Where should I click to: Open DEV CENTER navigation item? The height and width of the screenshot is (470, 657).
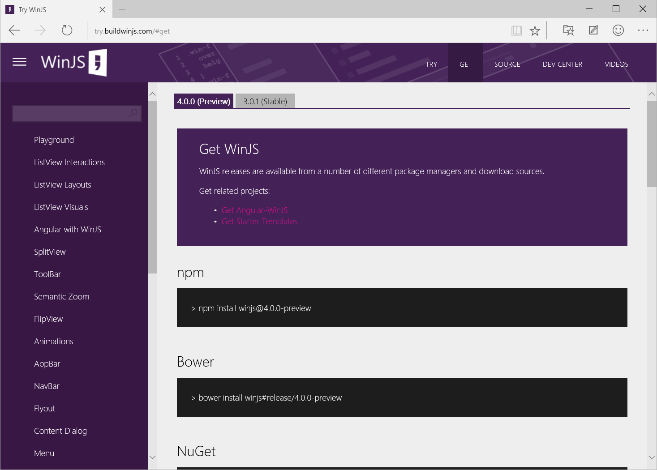pos(563,64)
